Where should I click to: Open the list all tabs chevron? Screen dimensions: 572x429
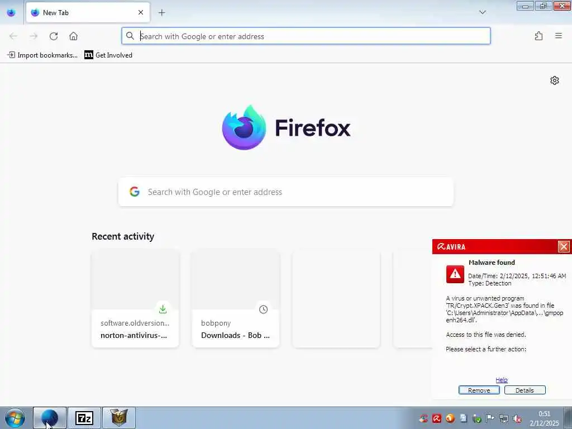tap(483, 12)
